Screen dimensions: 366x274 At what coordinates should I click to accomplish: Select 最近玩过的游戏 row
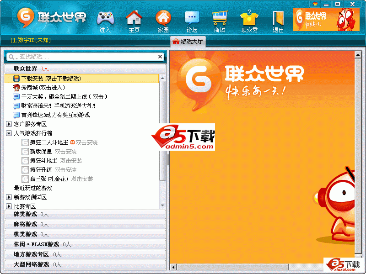click(33, 188)
